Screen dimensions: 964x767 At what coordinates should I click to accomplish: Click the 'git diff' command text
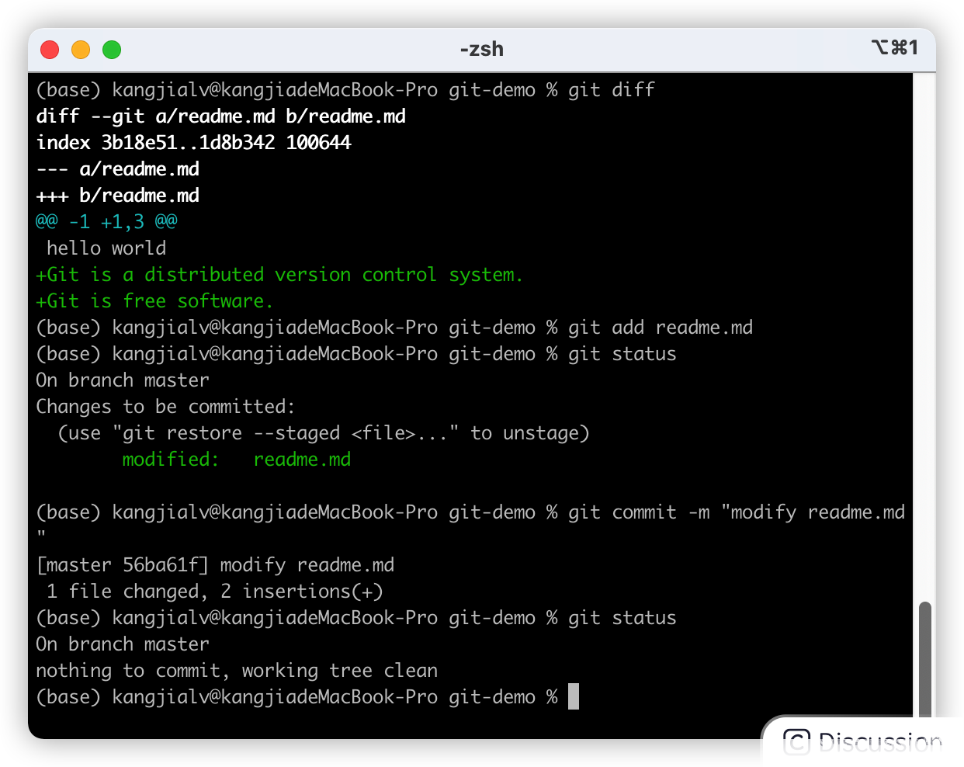click(612, 90)
